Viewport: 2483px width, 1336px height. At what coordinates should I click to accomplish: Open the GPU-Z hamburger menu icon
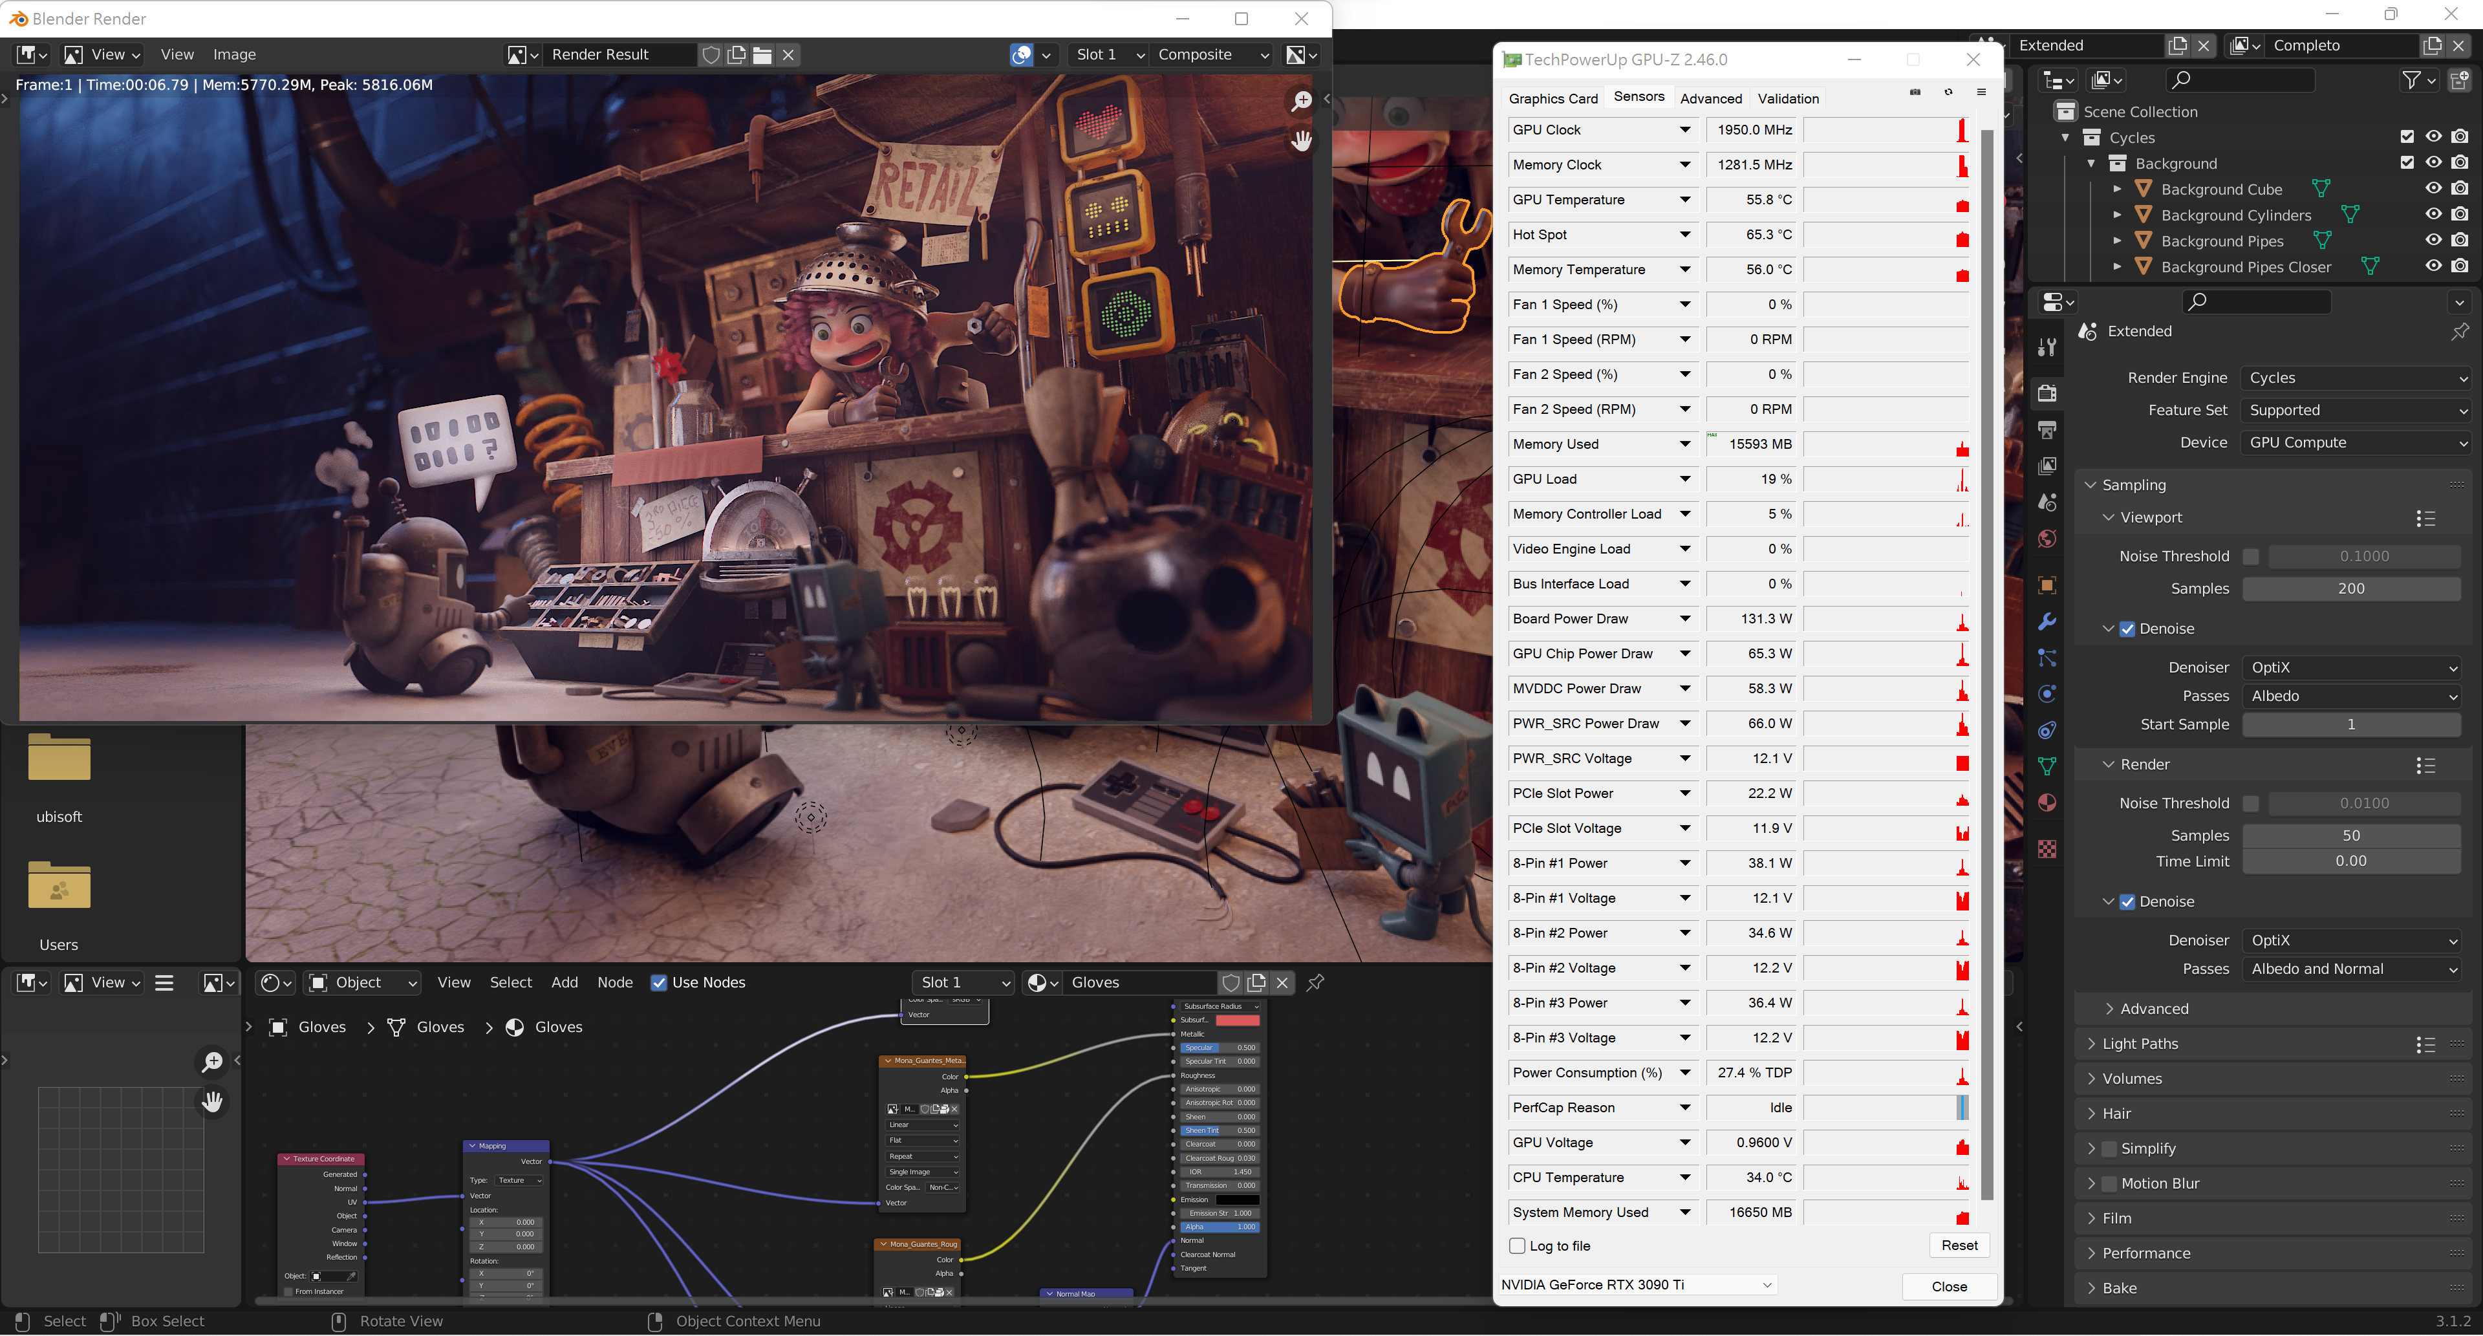coord(1981,92)
